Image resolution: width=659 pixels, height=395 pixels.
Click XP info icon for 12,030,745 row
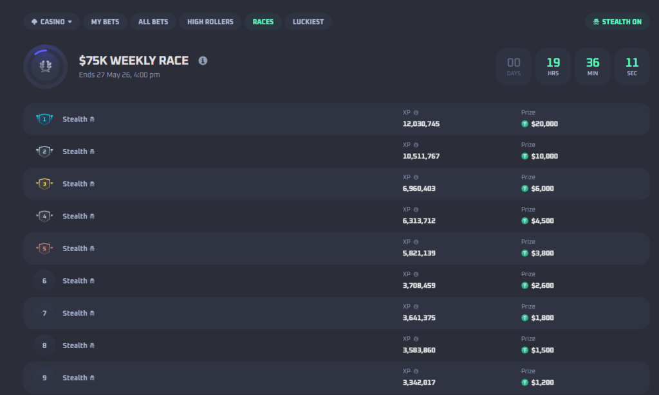point(416,112)
